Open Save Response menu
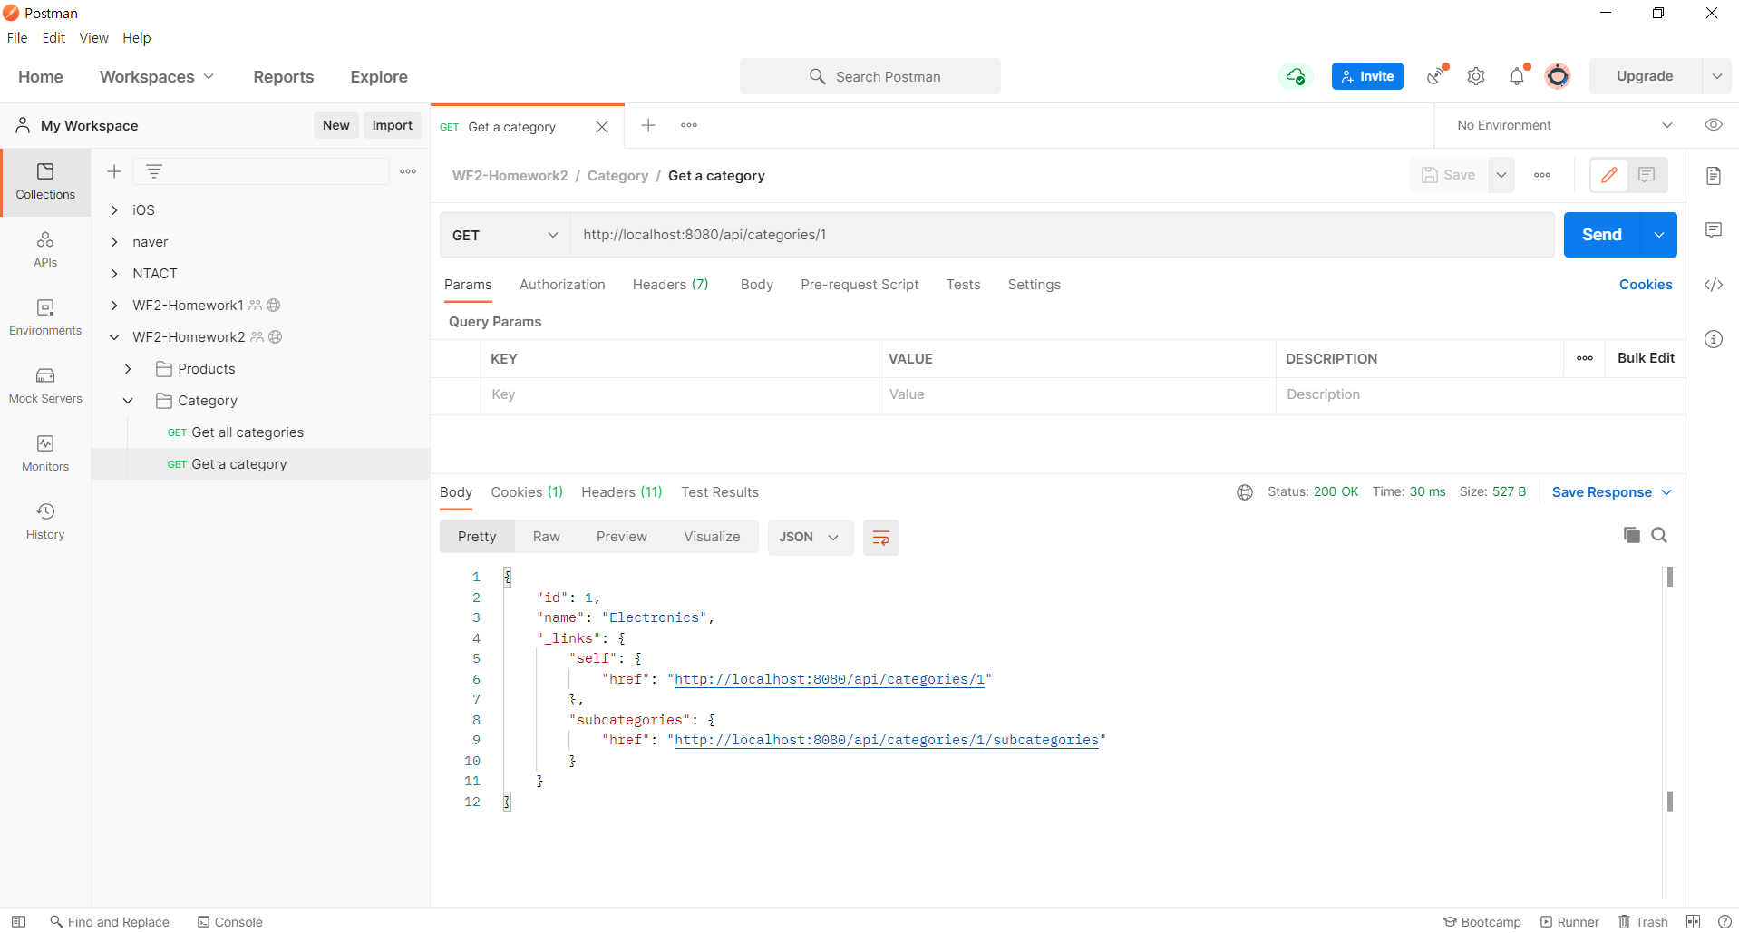This screenshot has width=1739, height=933. [x=1611, y=492]
